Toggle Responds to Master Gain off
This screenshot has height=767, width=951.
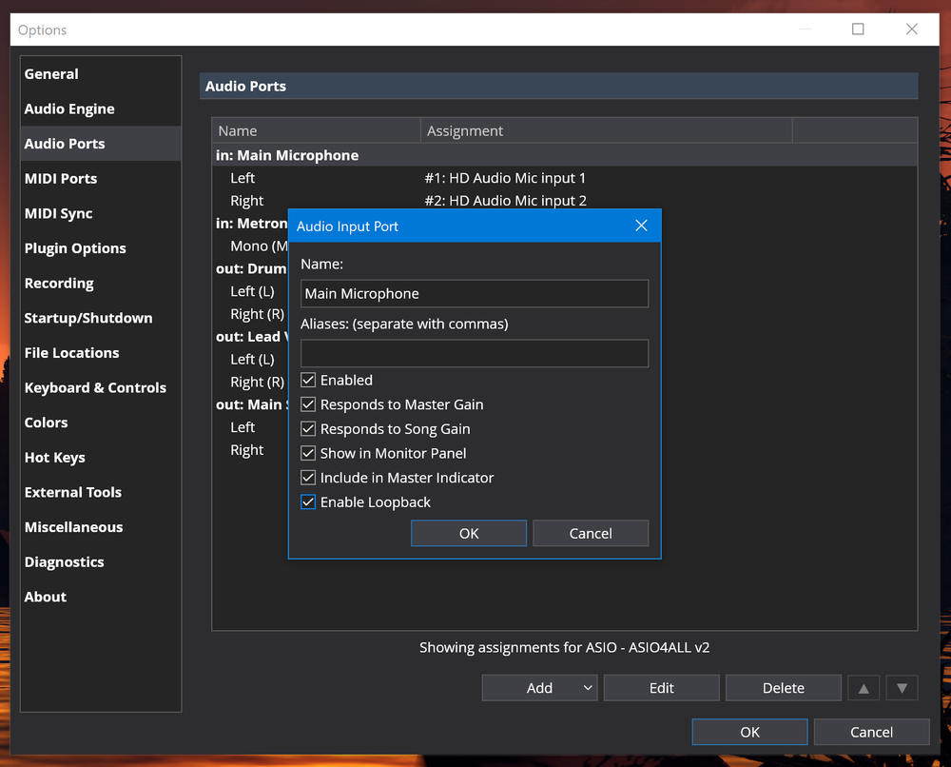[308, 404]
